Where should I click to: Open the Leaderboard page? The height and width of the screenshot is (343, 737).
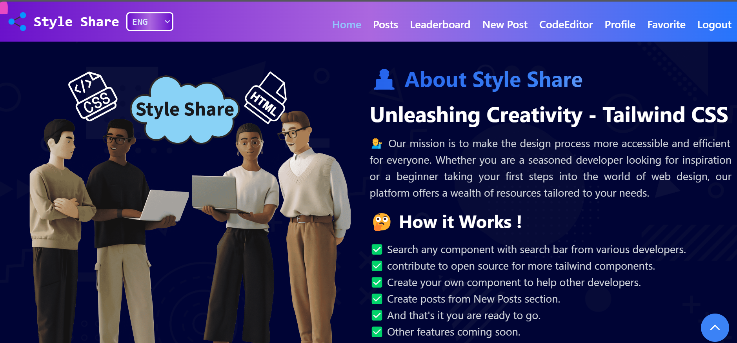pos(440,25)
